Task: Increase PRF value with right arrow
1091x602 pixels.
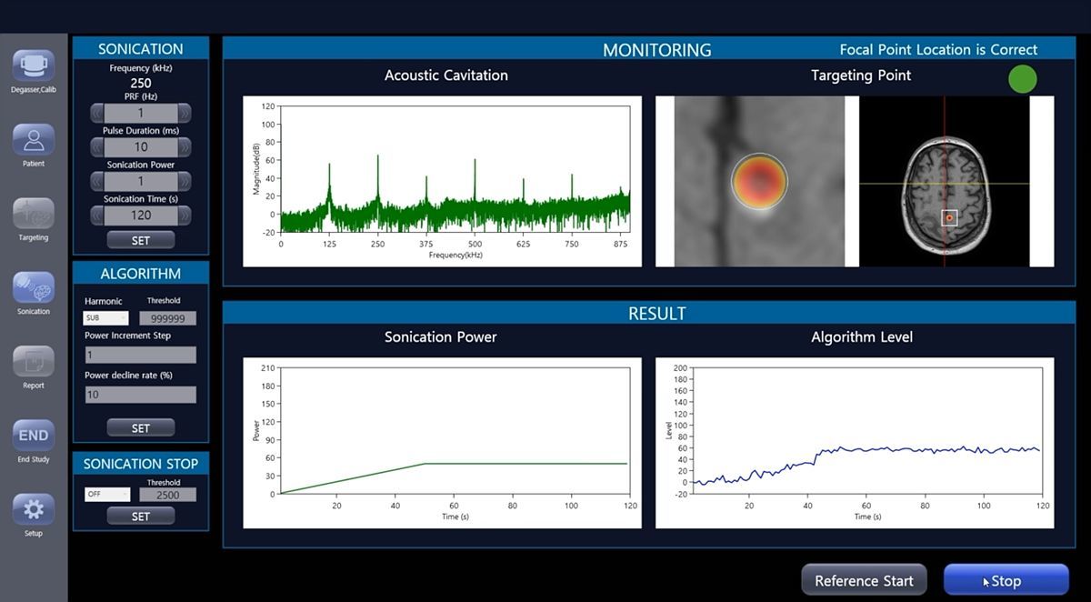Action: (x=185, y=114)
